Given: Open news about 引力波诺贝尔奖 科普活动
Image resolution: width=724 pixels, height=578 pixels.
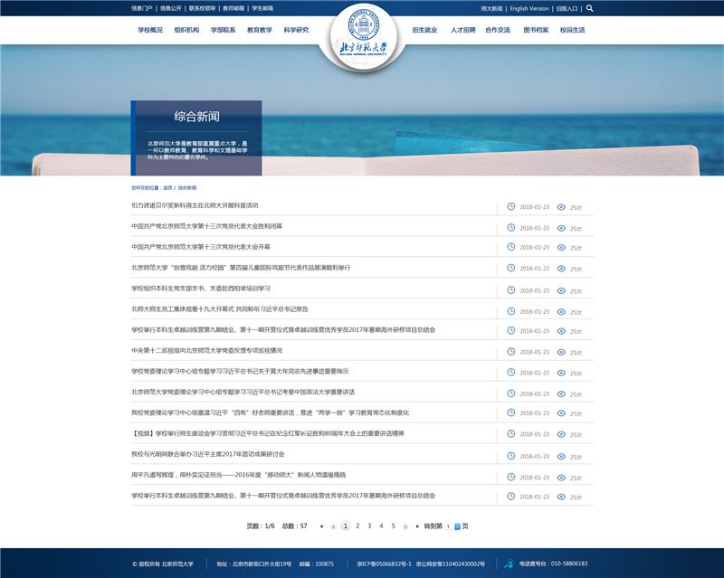Looking at the screenshot, I should (x=195, y=205).
